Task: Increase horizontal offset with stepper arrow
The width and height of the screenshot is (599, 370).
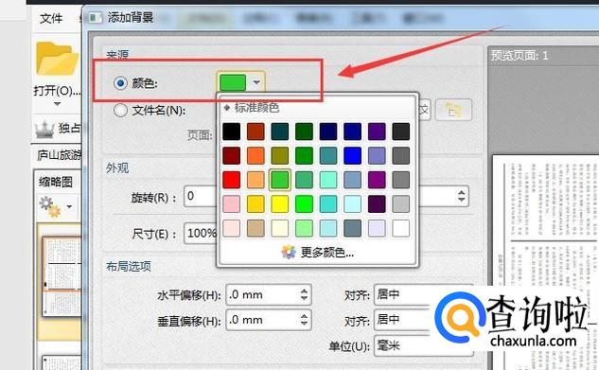Action: (x=304, y=291)
